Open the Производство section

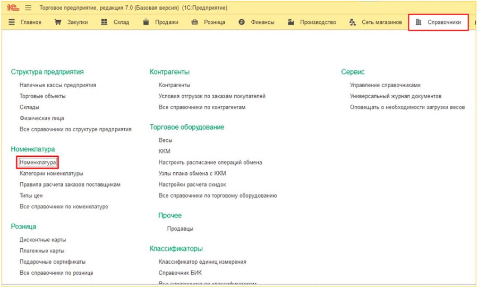click(318, 22)
